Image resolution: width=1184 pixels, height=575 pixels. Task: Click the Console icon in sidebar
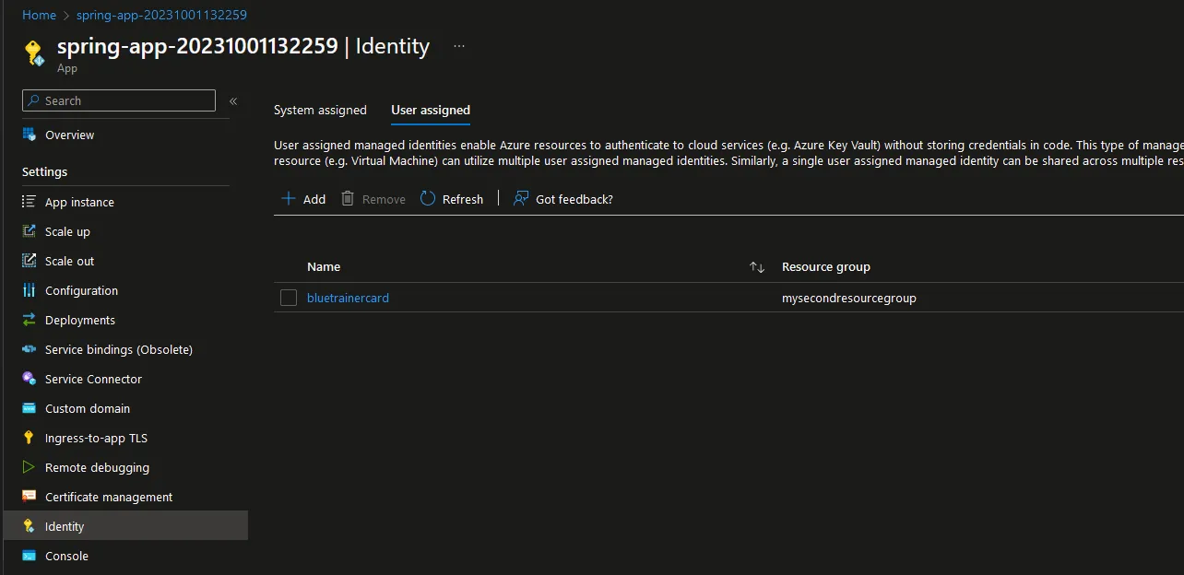(29, 556)
